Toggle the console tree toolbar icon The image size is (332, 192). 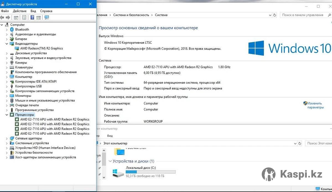point(16,17)
